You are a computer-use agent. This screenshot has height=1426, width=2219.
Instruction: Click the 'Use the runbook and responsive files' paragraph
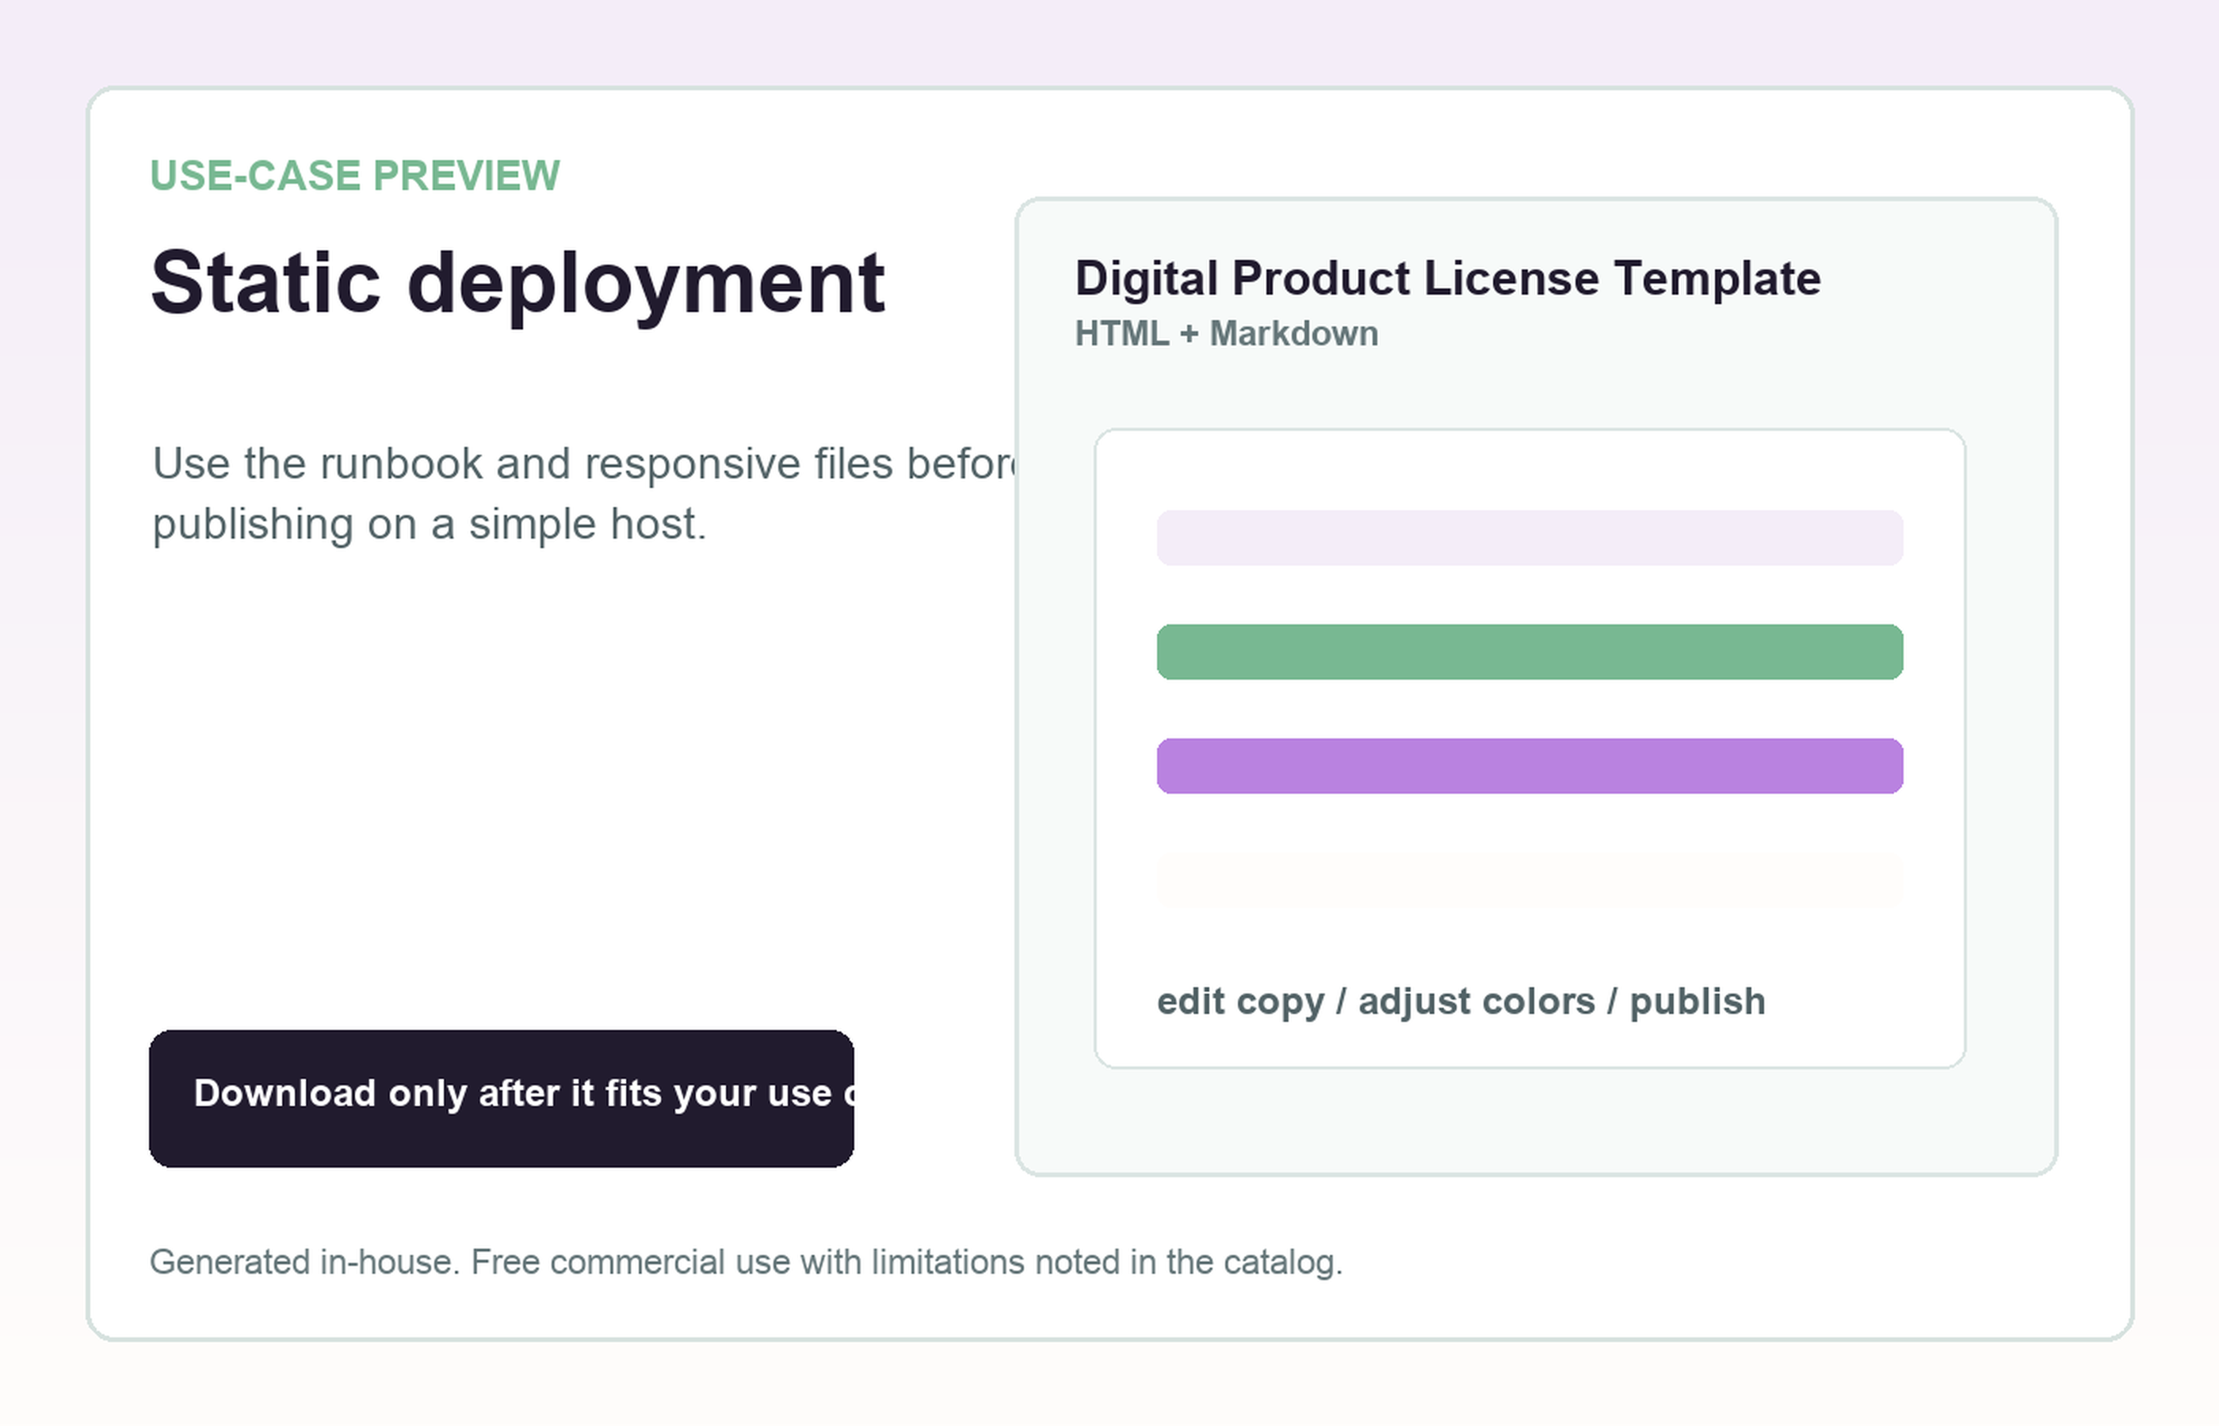pos(583,494)
